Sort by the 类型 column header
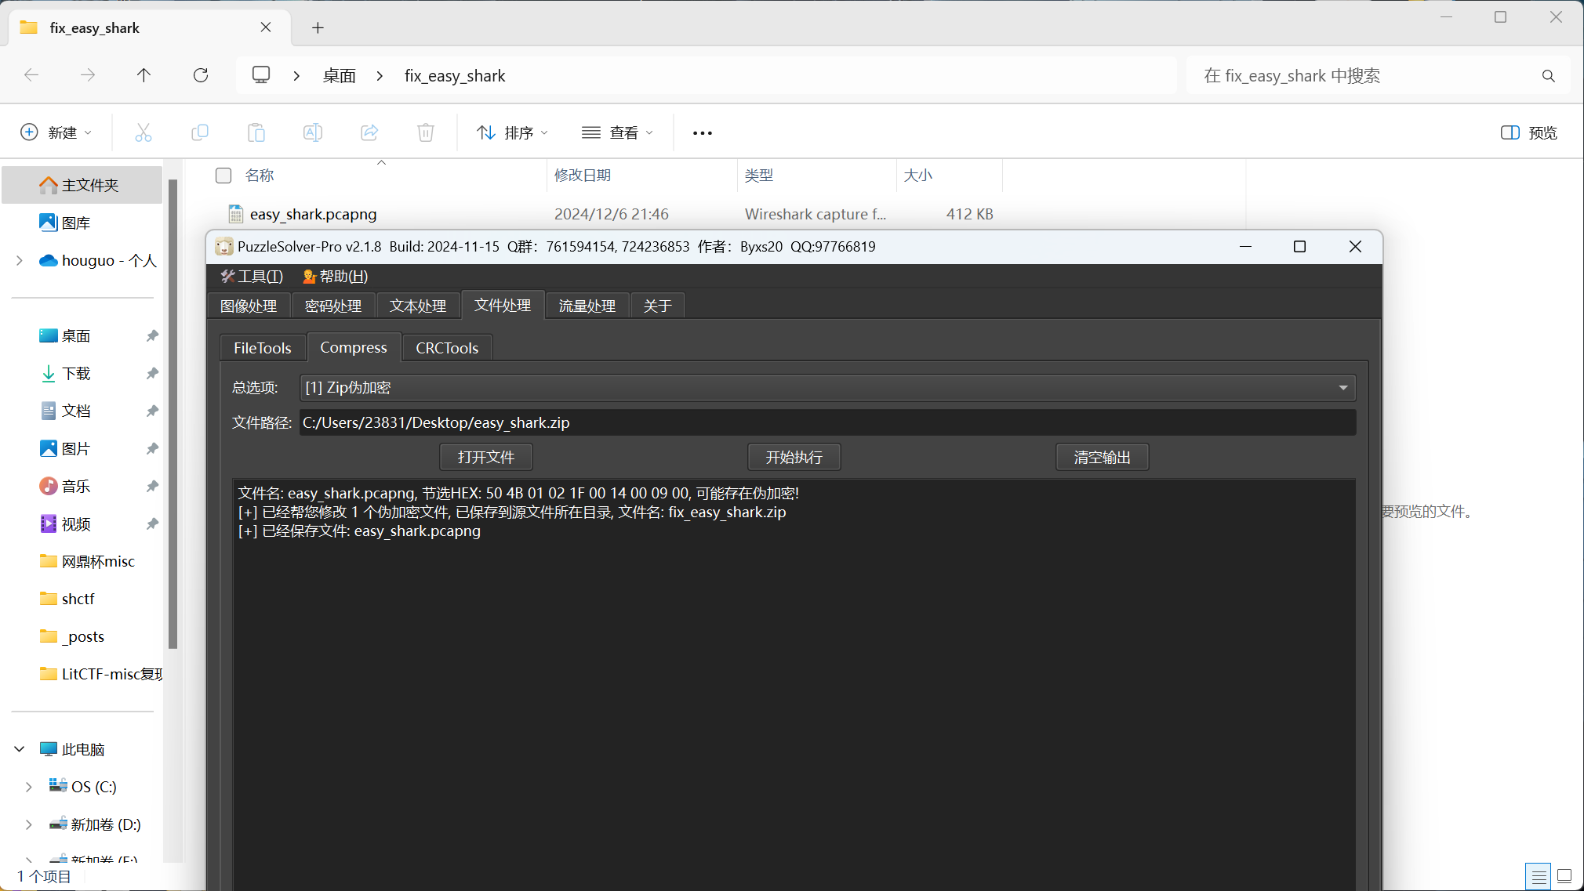The width and height of the screenshot is (1584, 891). click(759, 176)
